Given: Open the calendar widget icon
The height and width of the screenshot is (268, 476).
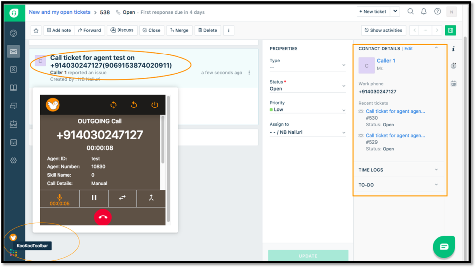Looking at the screenshot, I should (453, 83).
